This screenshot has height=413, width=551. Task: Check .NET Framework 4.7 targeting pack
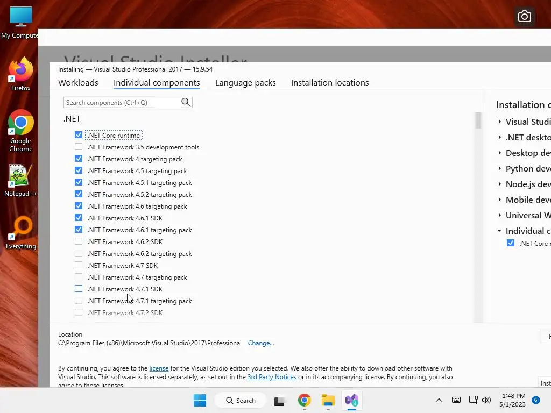(79, 277)
